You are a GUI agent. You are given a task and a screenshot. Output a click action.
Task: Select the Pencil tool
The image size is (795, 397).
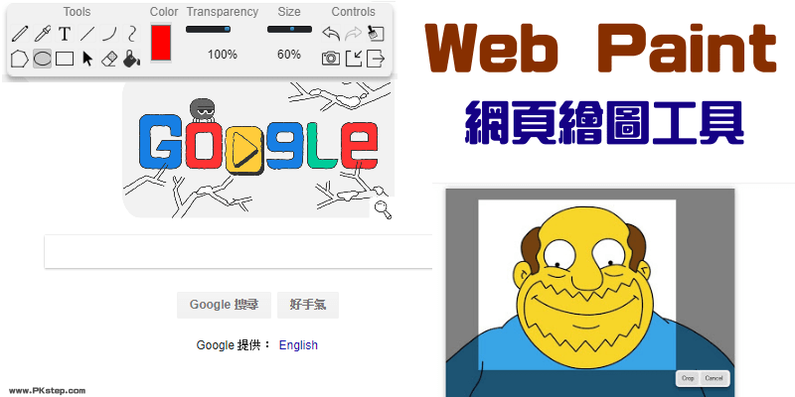point(19,35)
